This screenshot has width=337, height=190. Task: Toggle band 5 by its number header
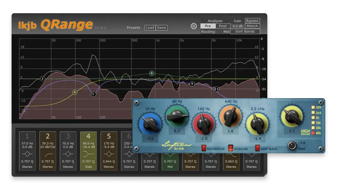(x=109, y=136)
